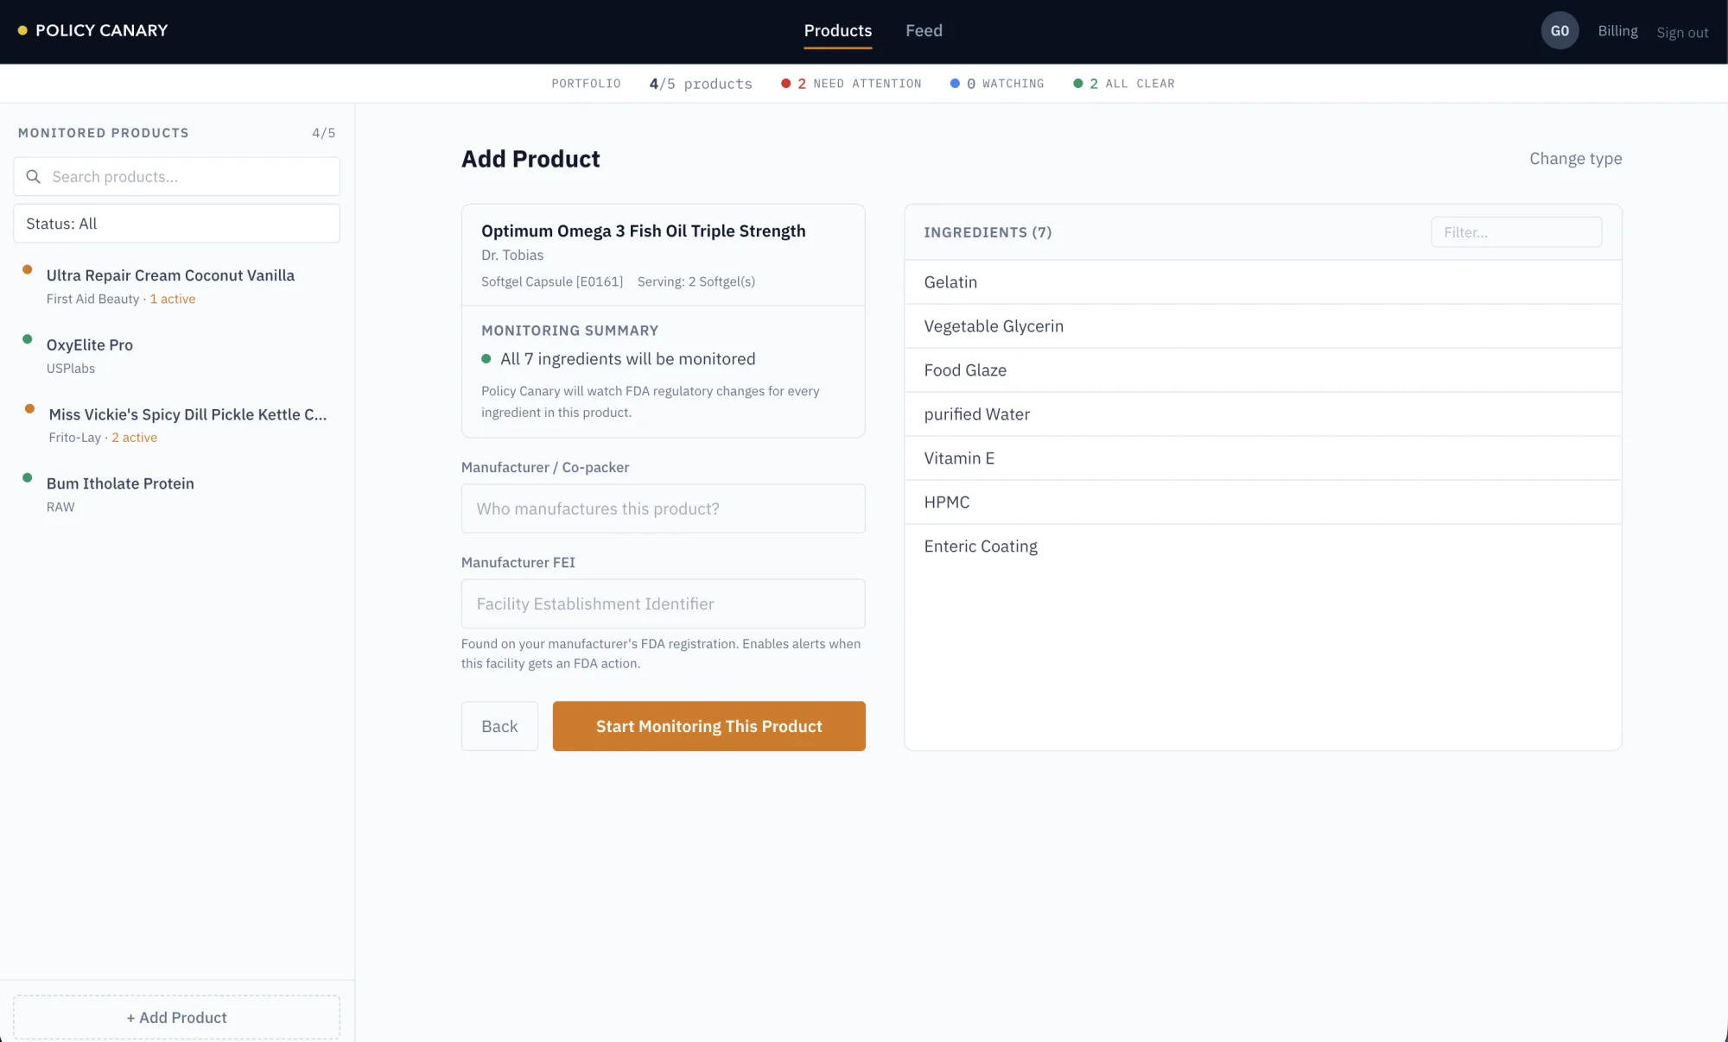Click the green dot in Monitoring Summary
The image size is (1728, 1042).
tap(486, 359)
